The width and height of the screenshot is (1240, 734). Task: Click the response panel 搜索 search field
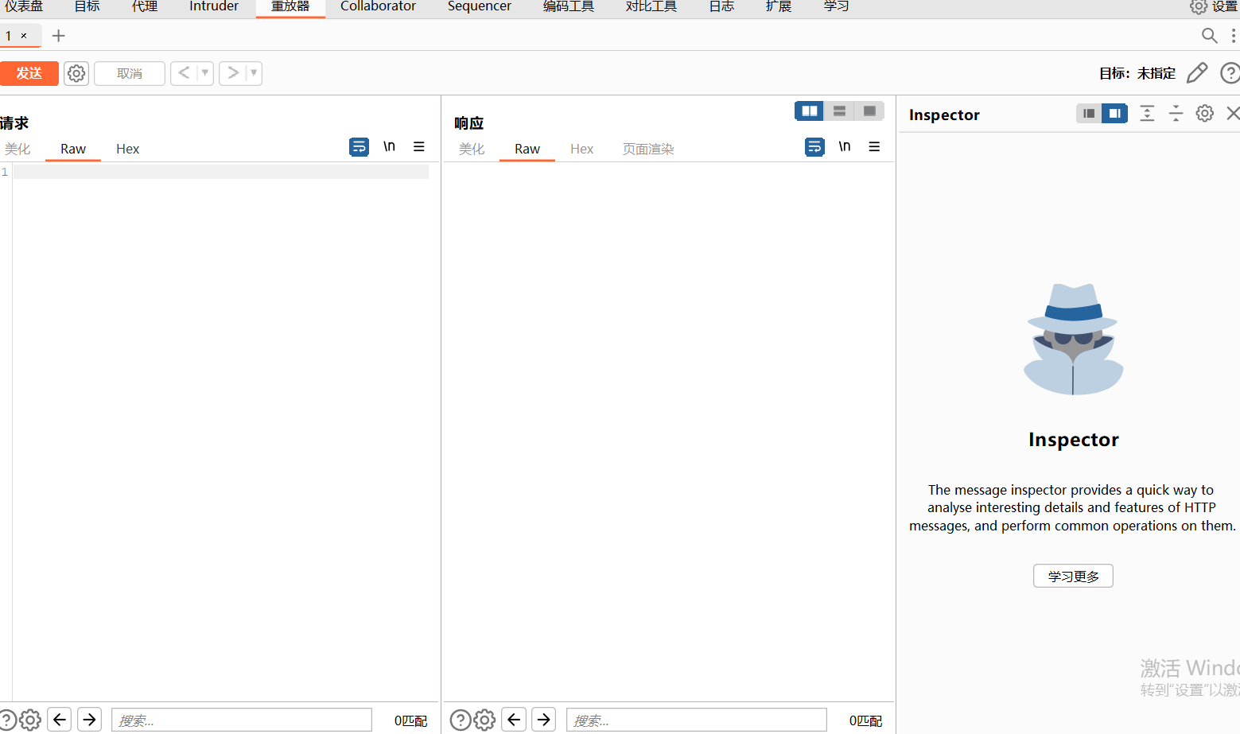(x=697, y=720)
